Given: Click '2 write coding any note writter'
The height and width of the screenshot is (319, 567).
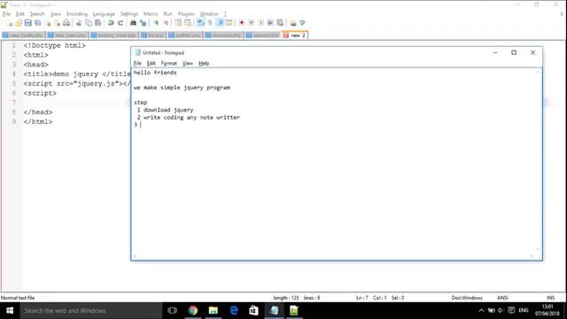Looking at the screenshot, I should click(189, 117).
